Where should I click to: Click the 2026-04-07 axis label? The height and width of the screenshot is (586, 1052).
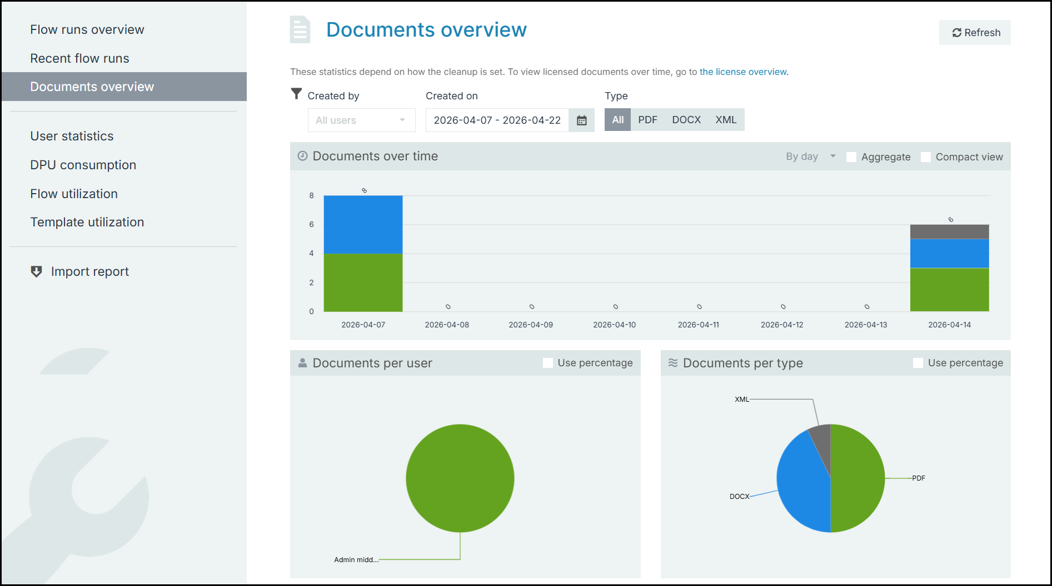click(x=363, y=325)
